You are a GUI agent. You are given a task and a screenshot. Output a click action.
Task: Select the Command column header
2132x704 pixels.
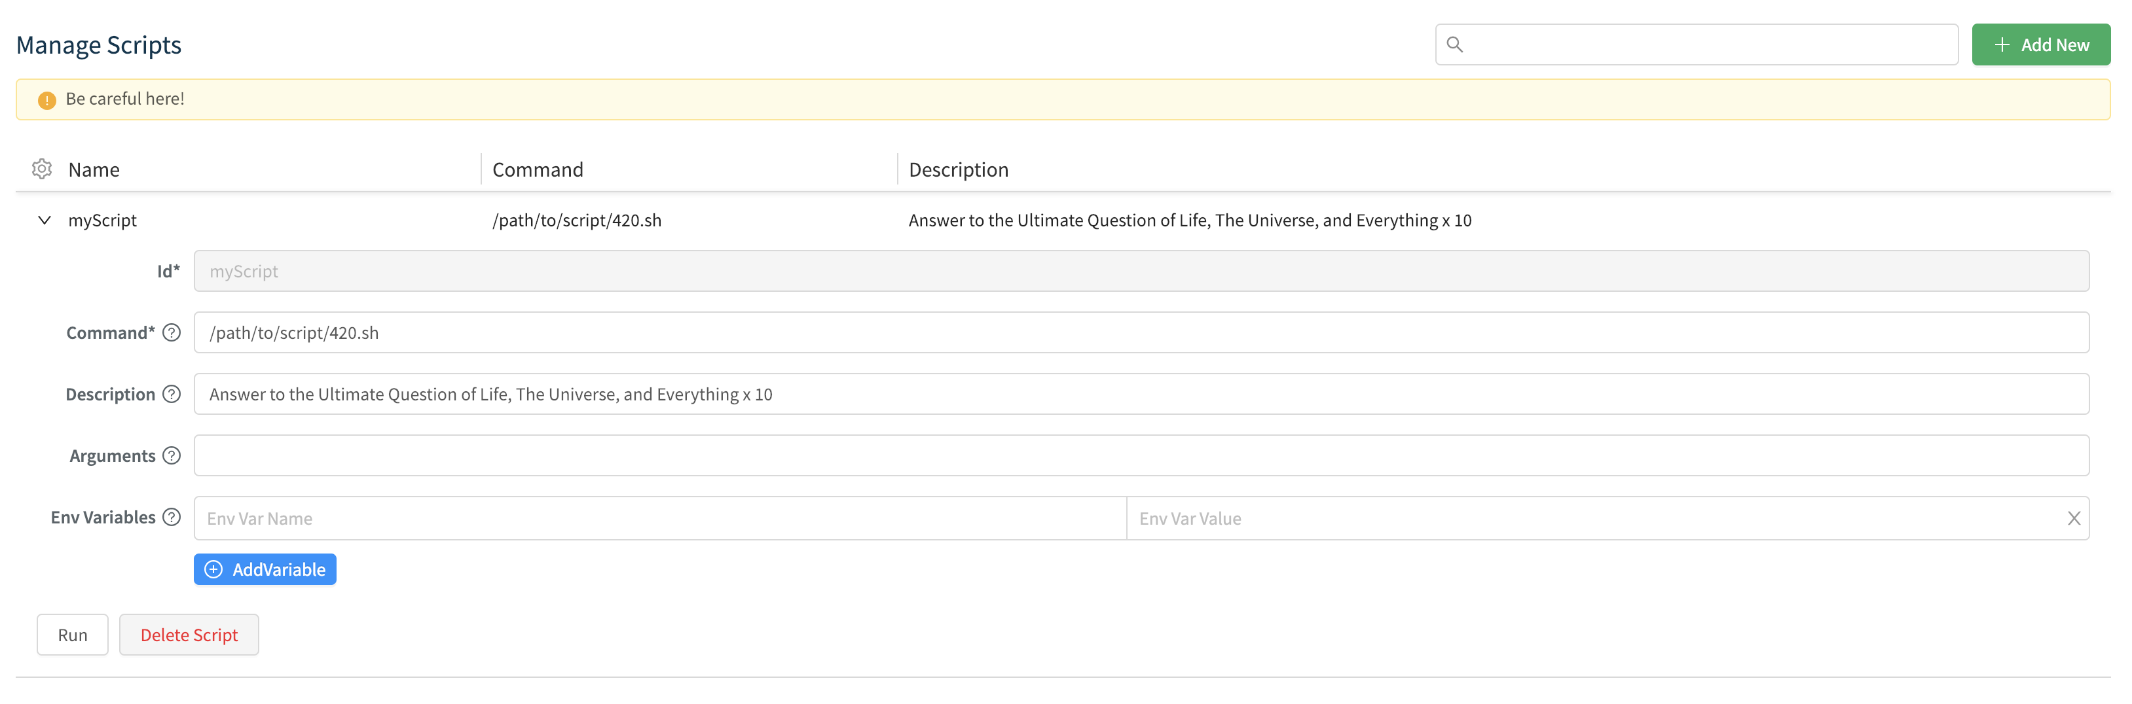pos(538,169)
